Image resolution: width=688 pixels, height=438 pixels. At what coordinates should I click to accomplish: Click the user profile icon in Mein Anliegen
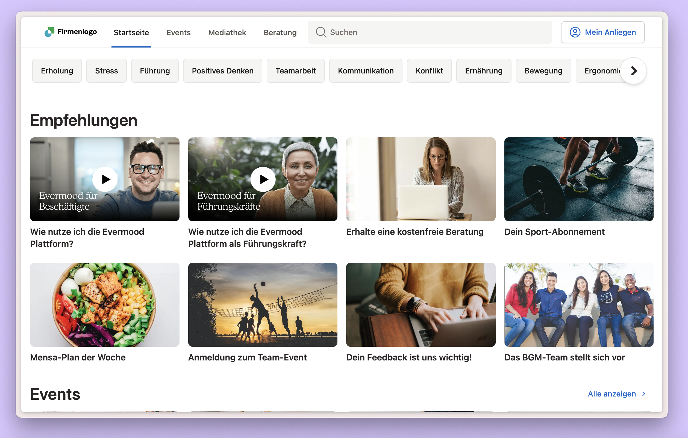pyautogui.click(x=575, y=32)
